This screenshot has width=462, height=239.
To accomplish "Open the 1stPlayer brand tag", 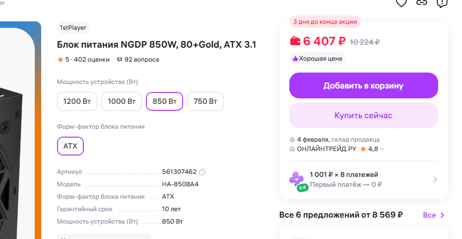I will click(73, 28).
